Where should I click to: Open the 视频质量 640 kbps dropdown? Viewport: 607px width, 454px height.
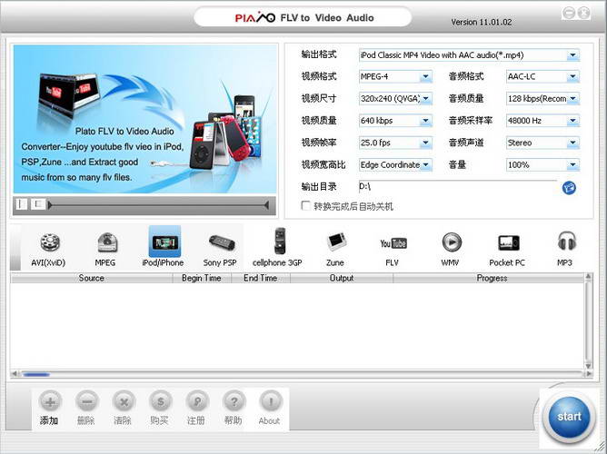pyautogui.click(x=425, y=121)
